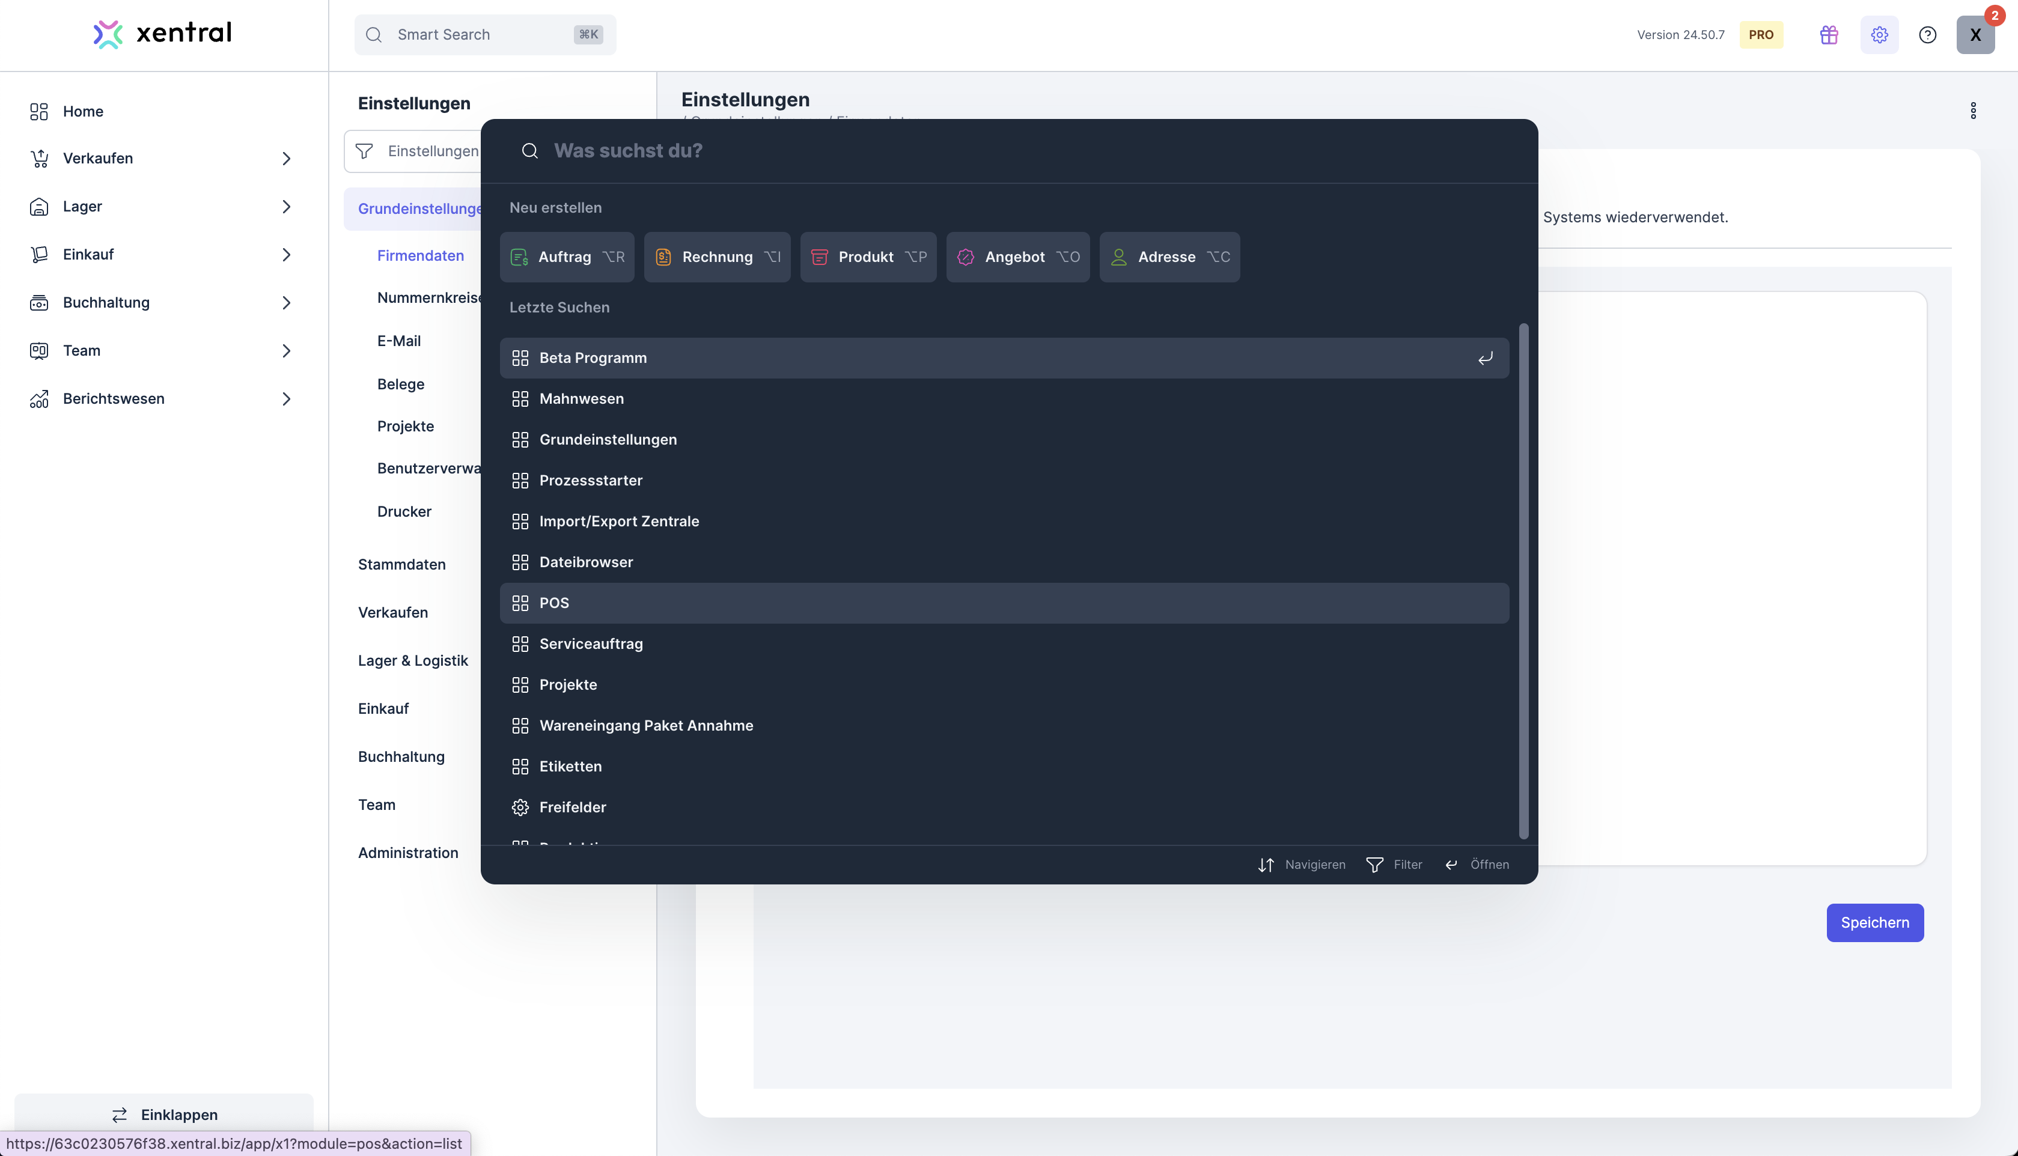
Task: Create new Auftrag from quick actions
Action: [567, 257]
